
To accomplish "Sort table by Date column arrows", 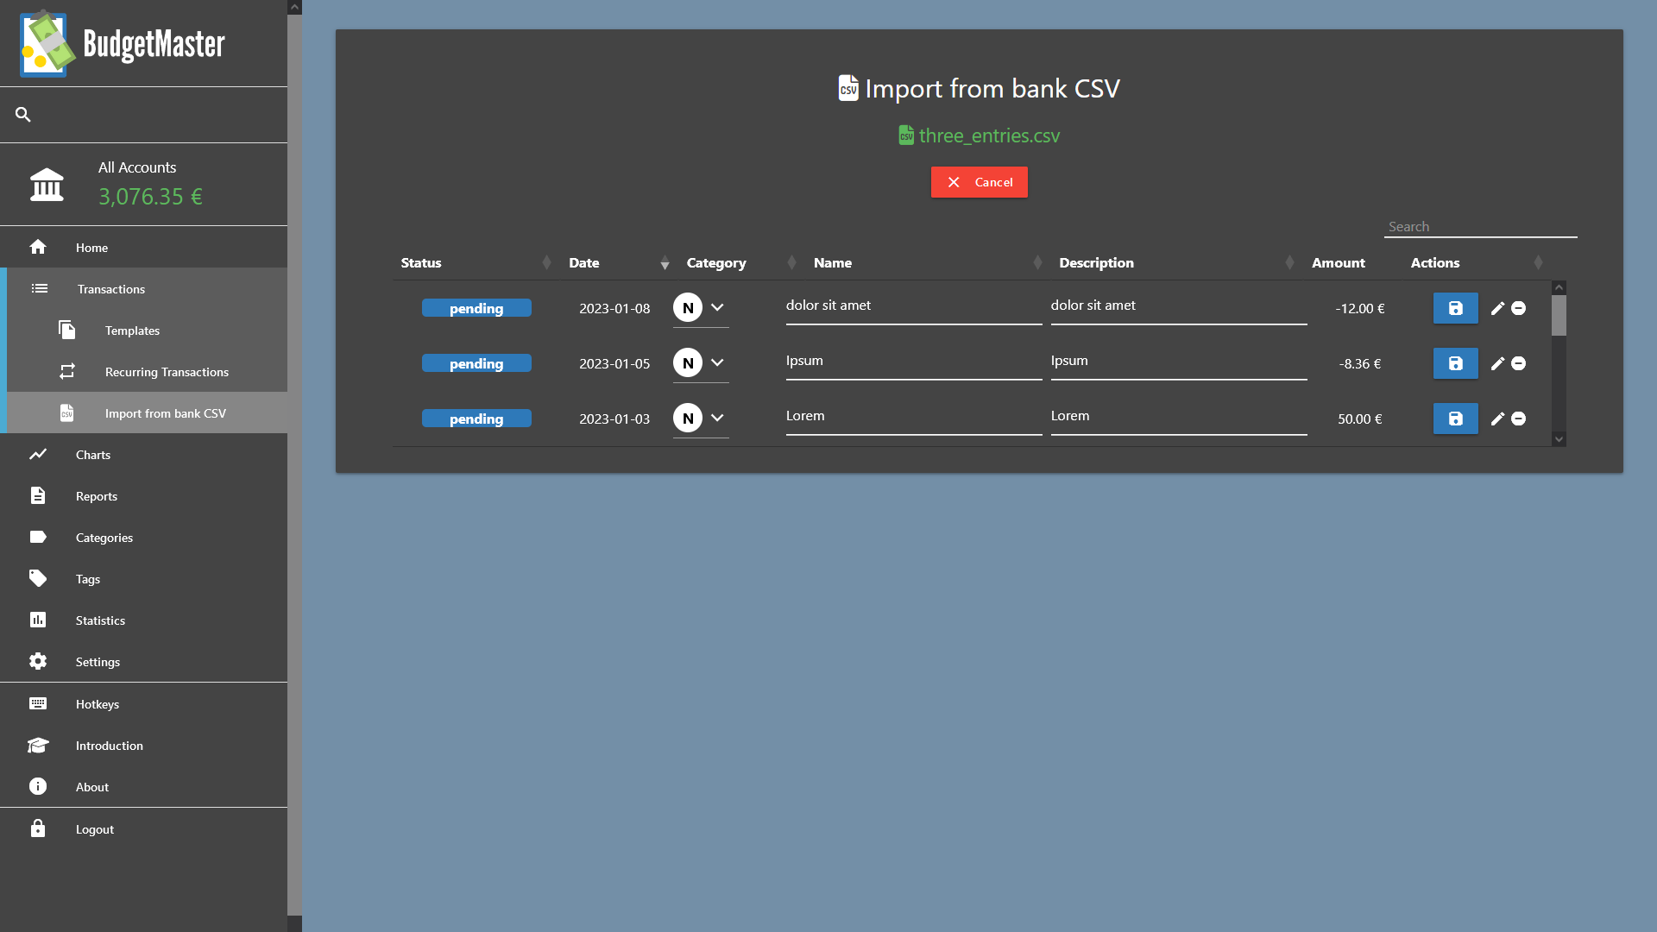I will [x=665, y=262].
